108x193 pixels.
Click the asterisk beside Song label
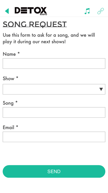[16, 102]
